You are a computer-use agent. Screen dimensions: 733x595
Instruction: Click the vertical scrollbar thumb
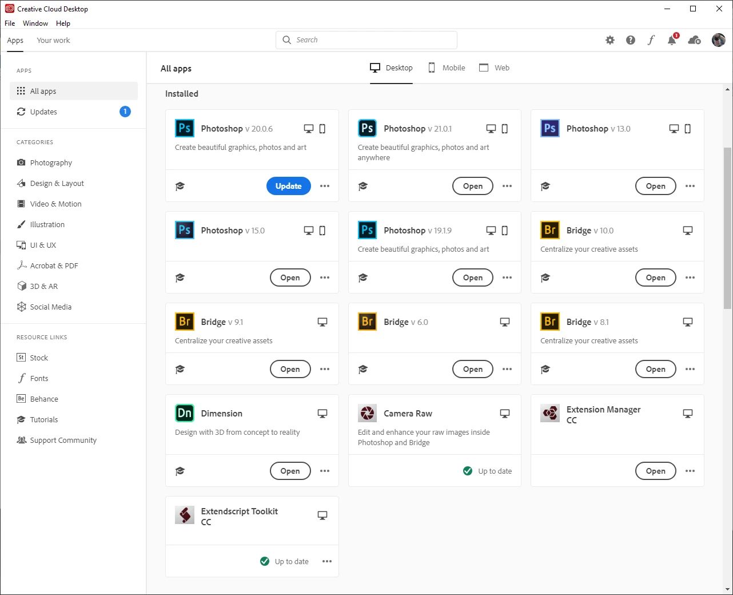[727, 228]
